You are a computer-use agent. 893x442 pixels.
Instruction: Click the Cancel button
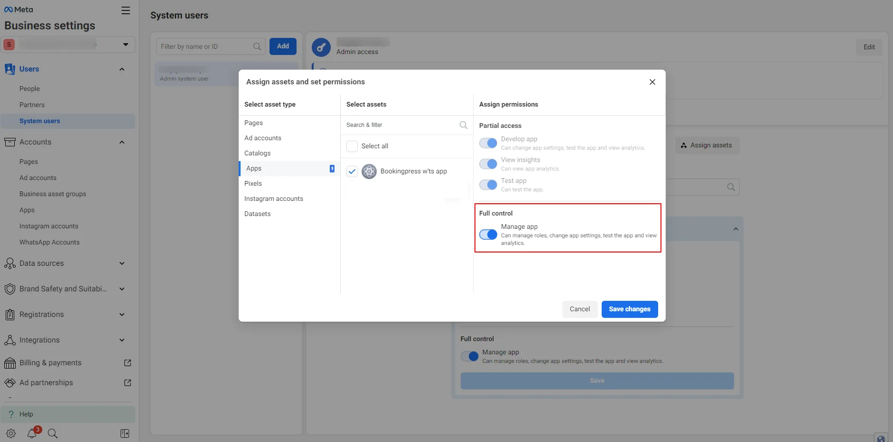(579, 309)
